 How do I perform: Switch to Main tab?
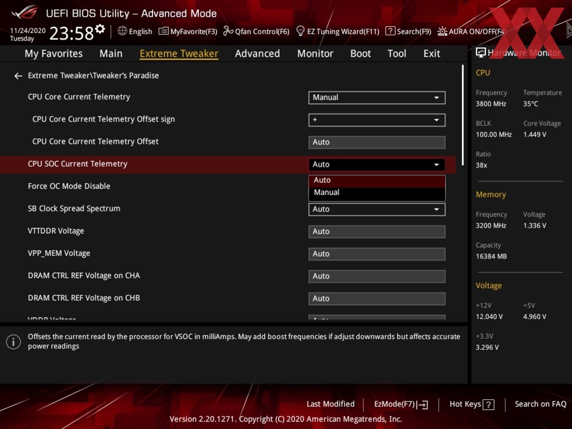point(111,53)
